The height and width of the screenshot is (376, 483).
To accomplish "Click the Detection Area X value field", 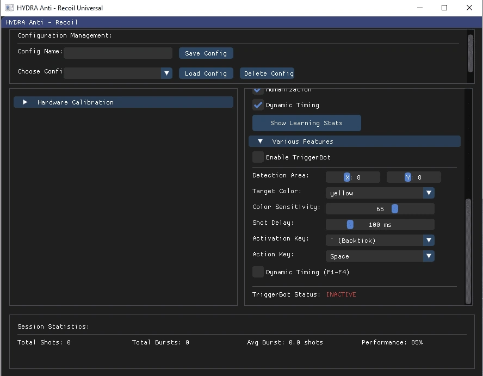I will point(352,177).
